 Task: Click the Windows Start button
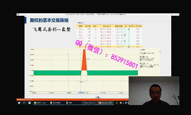[19, 103]
